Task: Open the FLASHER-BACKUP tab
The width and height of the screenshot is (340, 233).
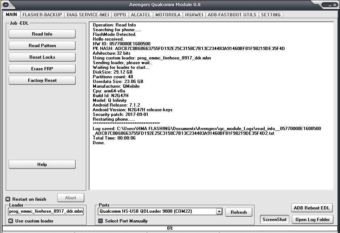Action: (x=42, y=15)
